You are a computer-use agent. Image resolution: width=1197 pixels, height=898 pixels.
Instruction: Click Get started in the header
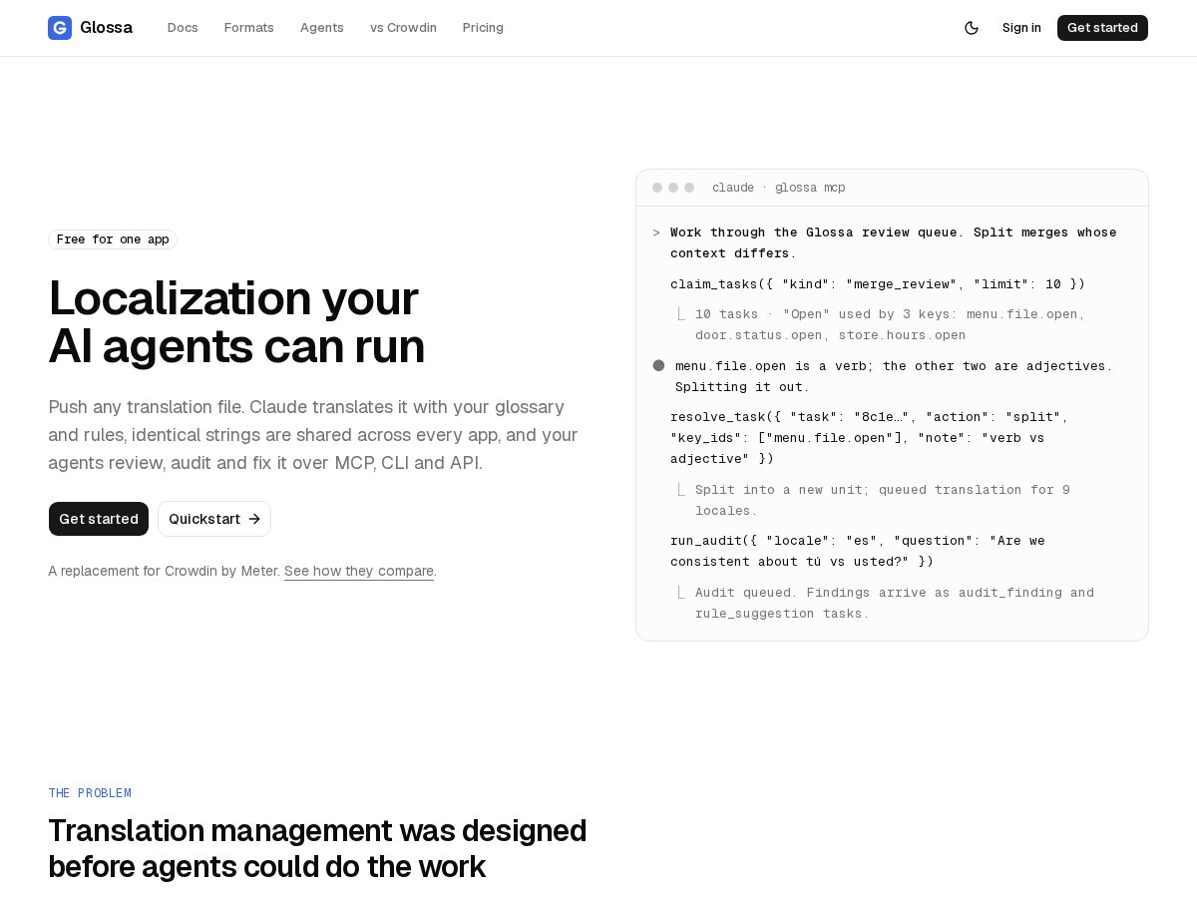1102,28
